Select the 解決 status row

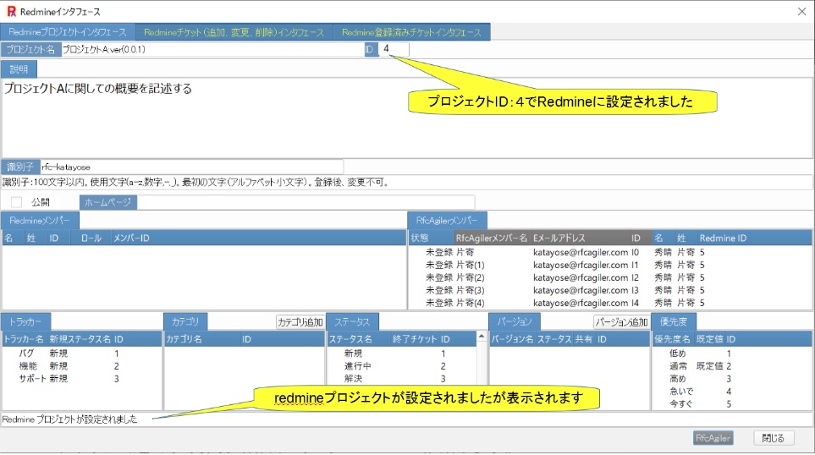pos(402,379)
